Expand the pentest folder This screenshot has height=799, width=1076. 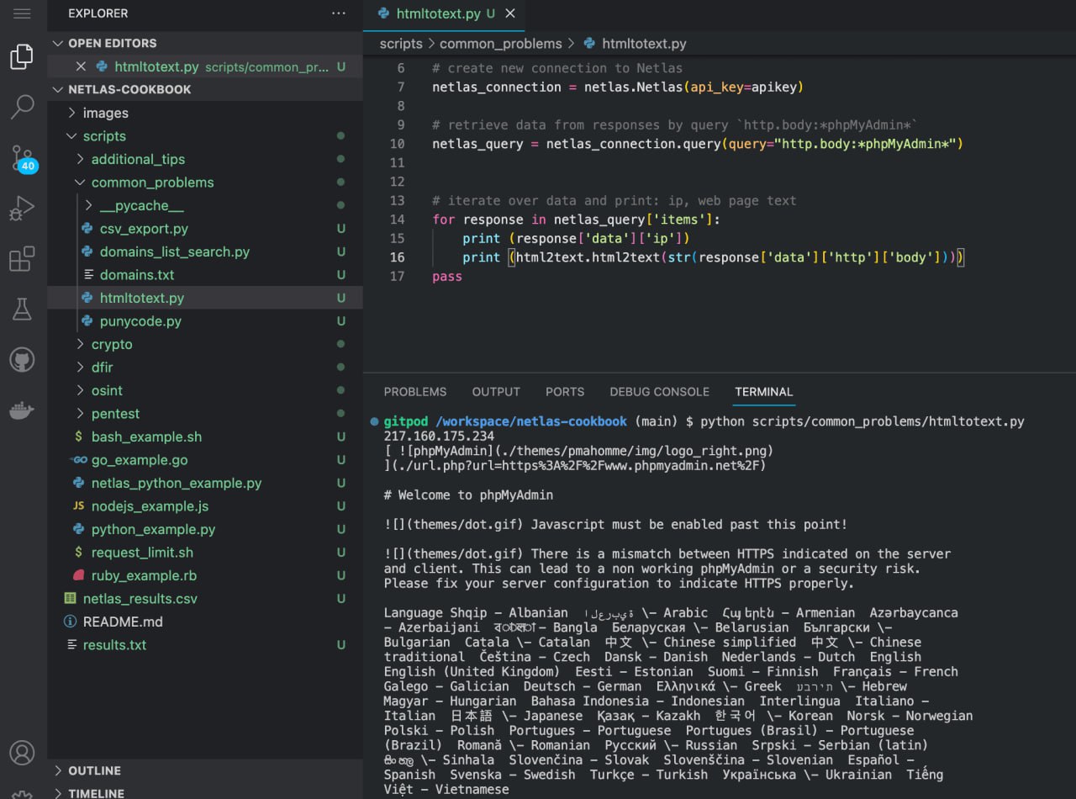pyautogui.click(x=81, y=414)
